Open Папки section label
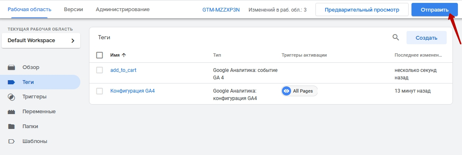This screenshot has width=462, height=155. (x=30, y=126)
